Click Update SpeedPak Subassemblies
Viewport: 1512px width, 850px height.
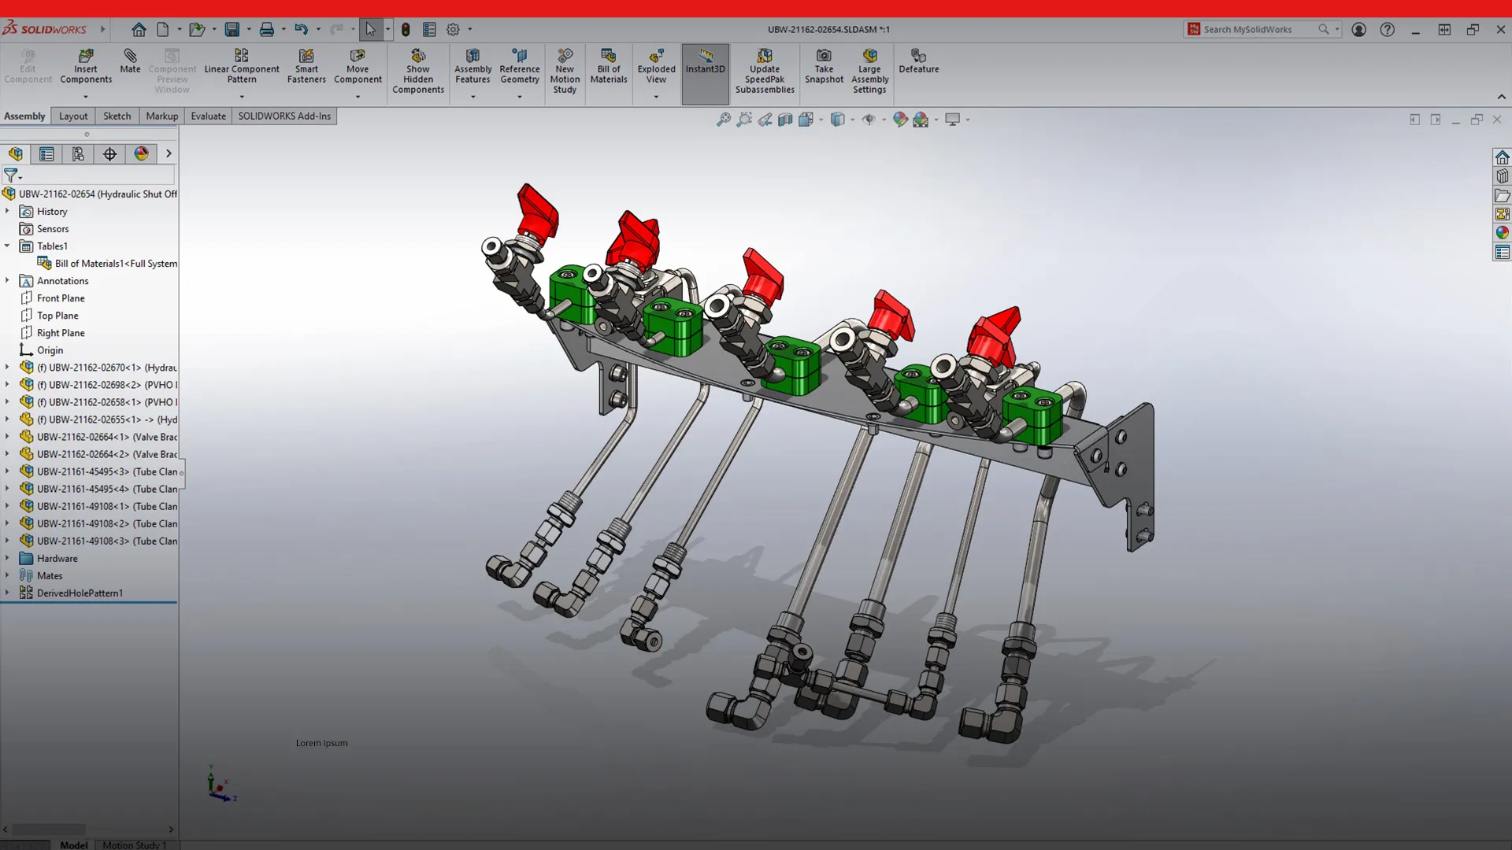click(765, 71)
